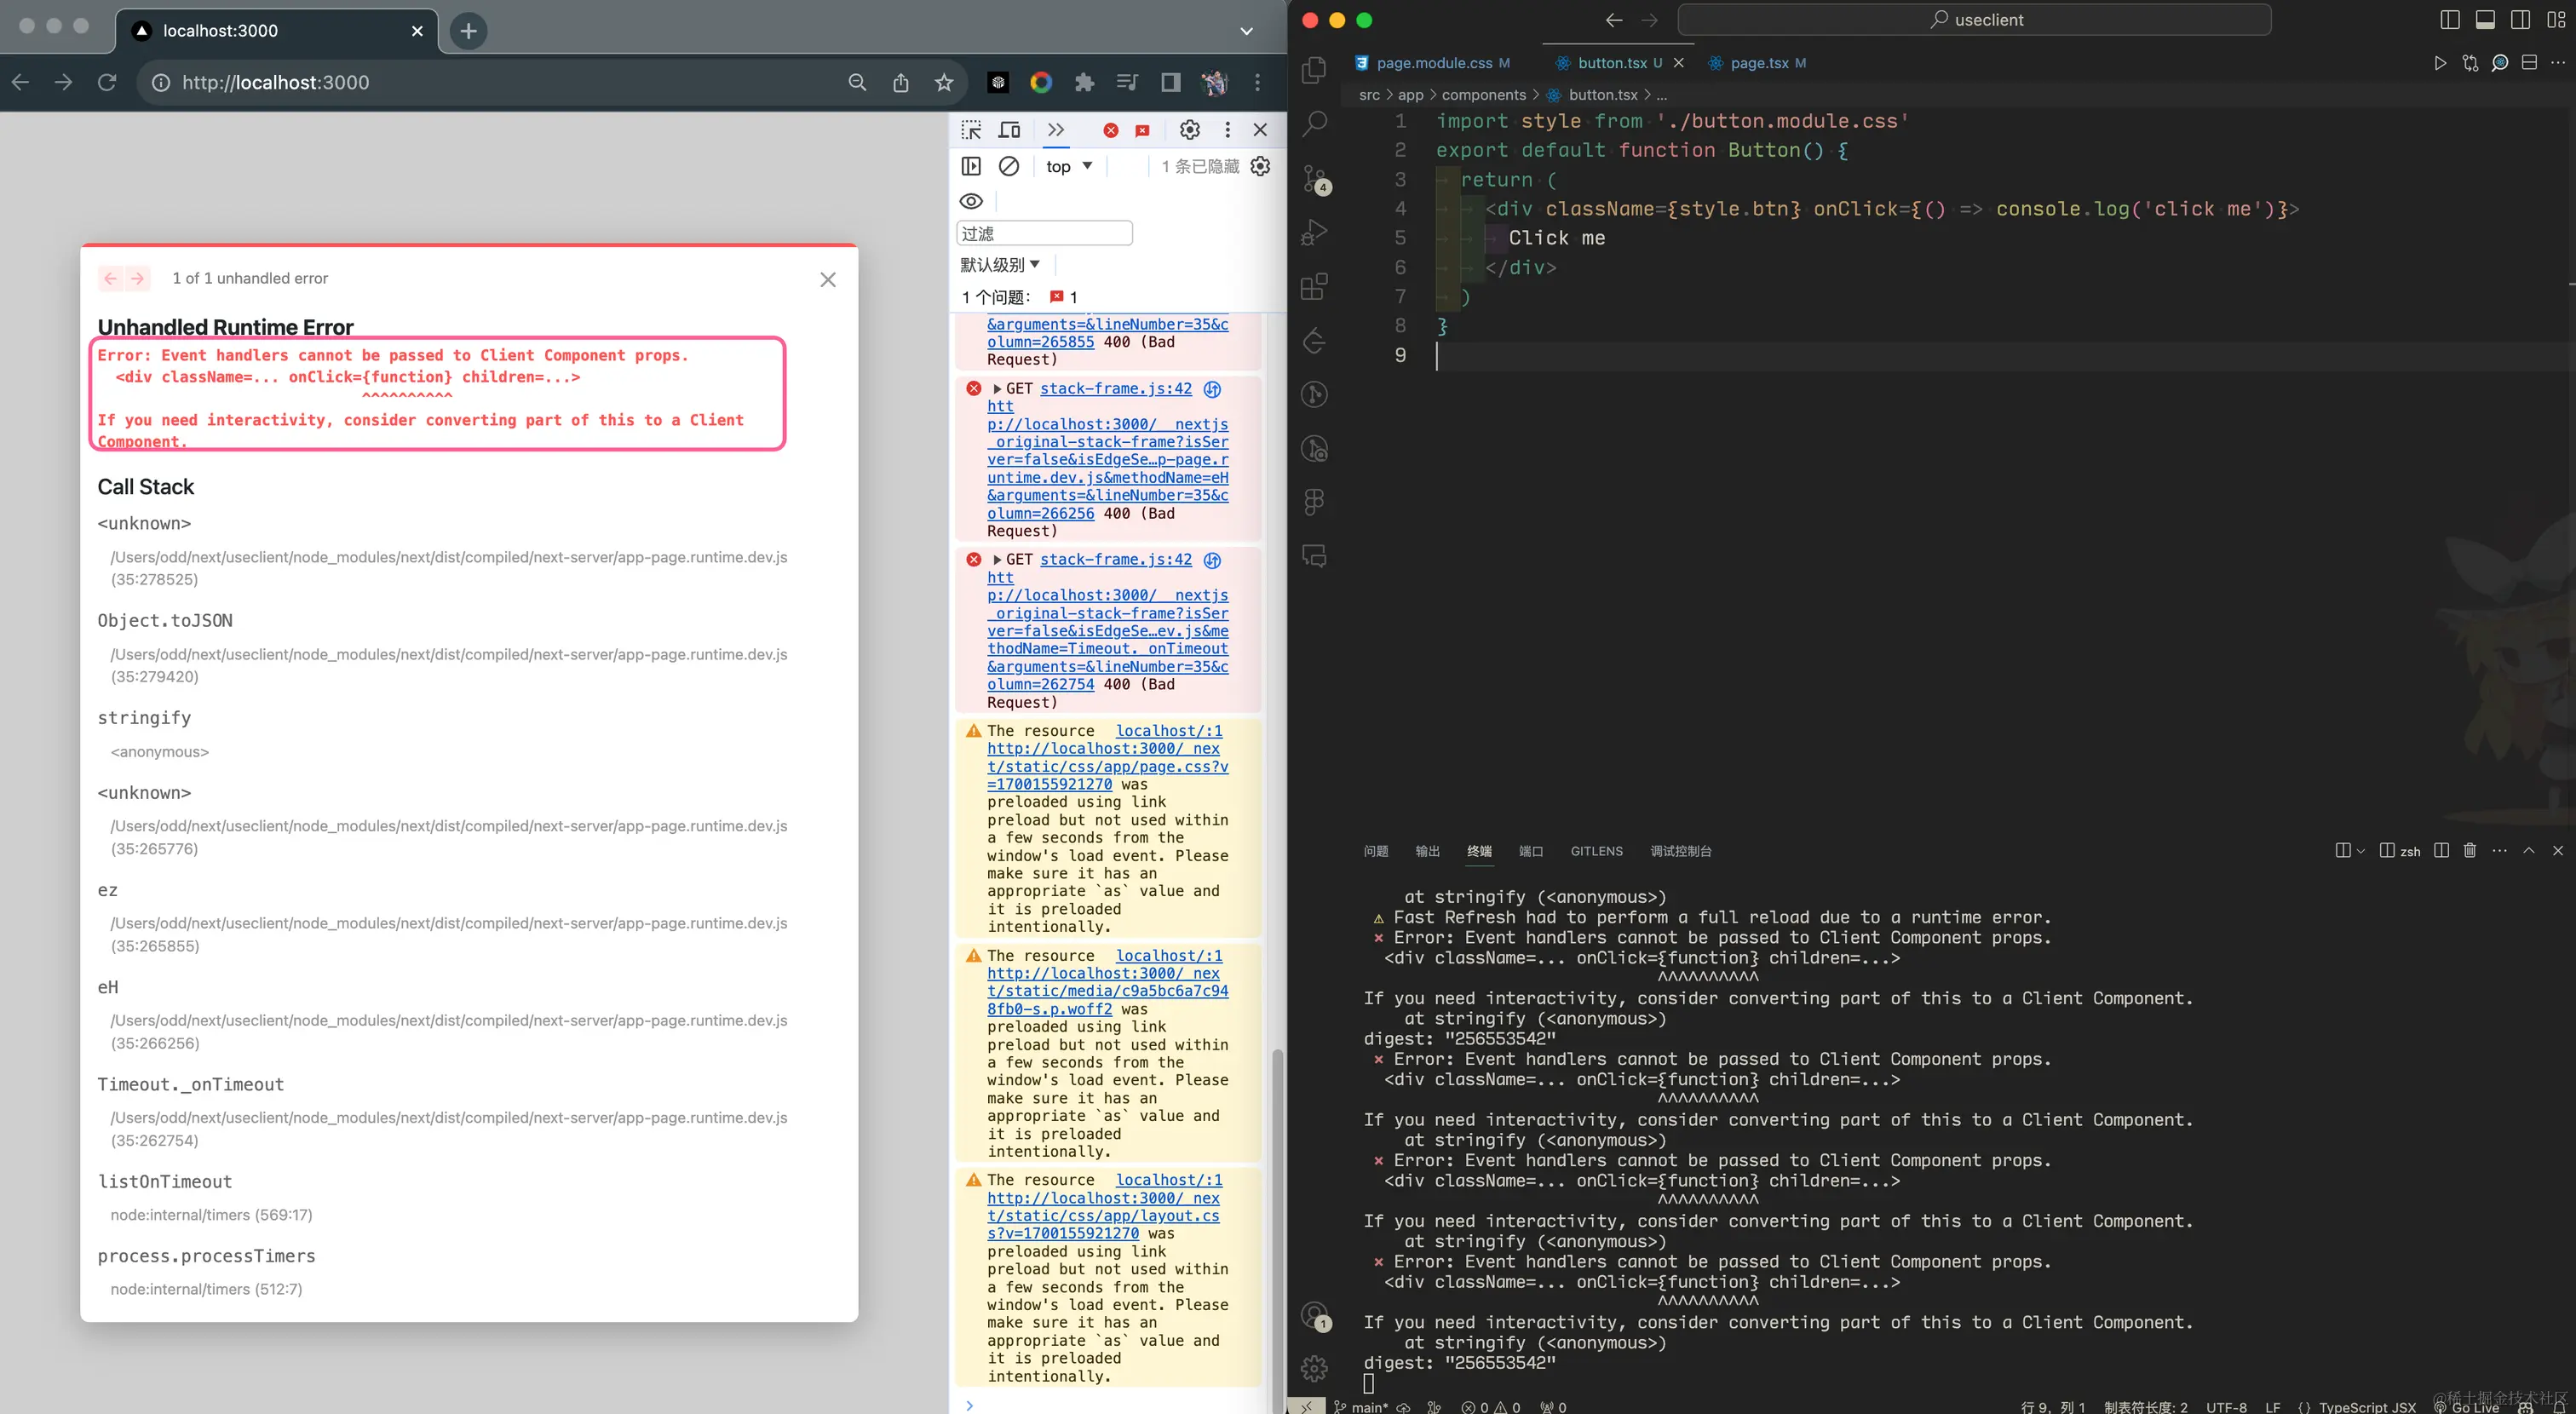
Task: Expand more DevTools tabs chevron
Action: point(1056,130)
